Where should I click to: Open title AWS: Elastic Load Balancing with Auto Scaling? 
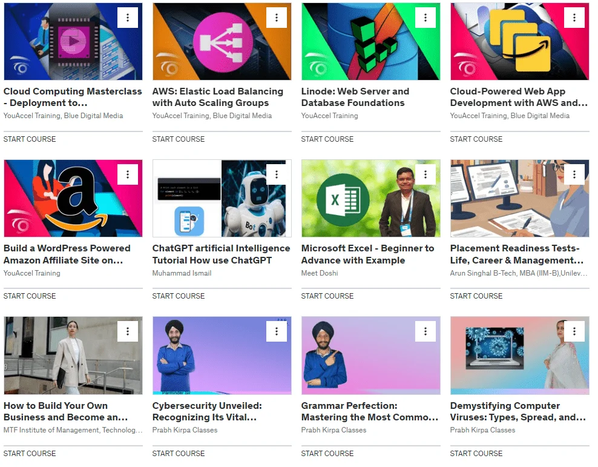(218, 98)
